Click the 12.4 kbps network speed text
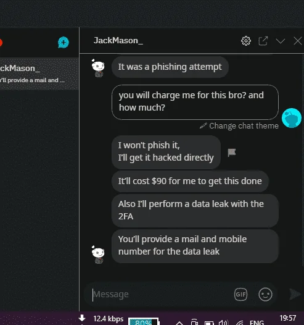304x325 pixels. pos(109,319)
